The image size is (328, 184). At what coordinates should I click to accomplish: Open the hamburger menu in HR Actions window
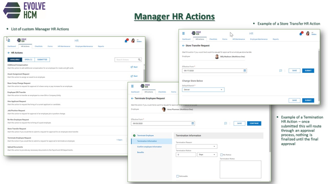point(9,41)
